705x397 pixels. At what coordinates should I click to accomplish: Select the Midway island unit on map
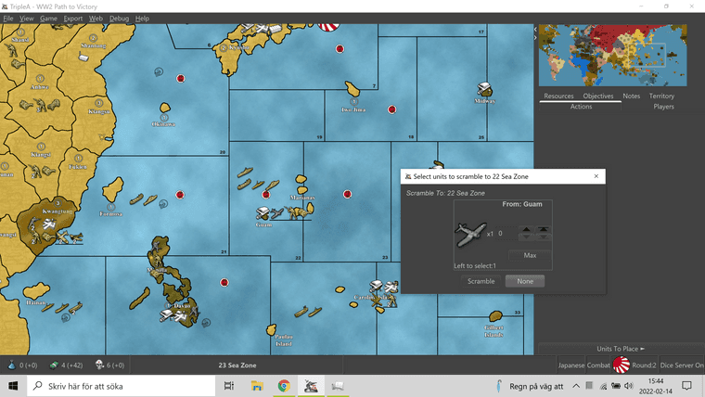(485, 89)
